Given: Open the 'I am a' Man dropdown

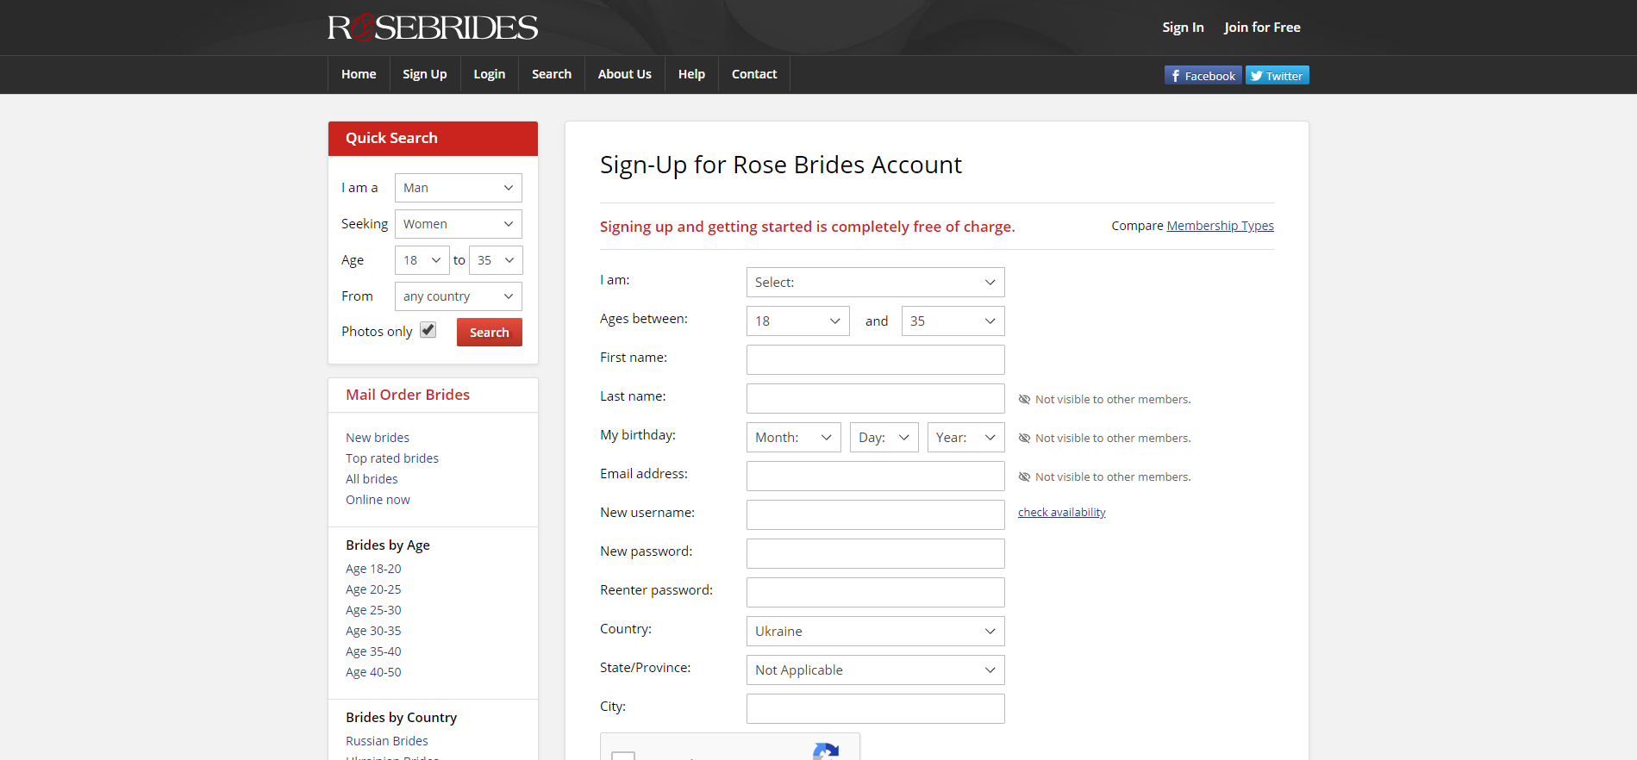Looking at the screenshot, I should 458,188.
